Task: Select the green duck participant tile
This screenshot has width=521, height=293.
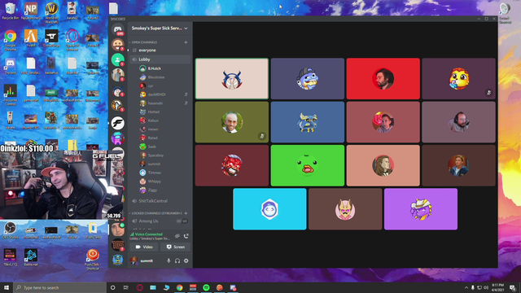Action: (x=308, y=165)
